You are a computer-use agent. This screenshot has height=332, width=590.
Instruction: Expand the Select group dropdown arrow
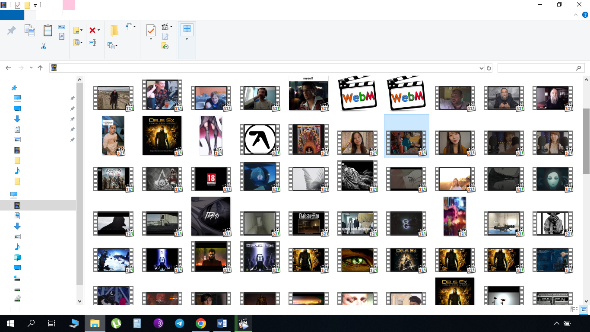click(x=187, y=39)
